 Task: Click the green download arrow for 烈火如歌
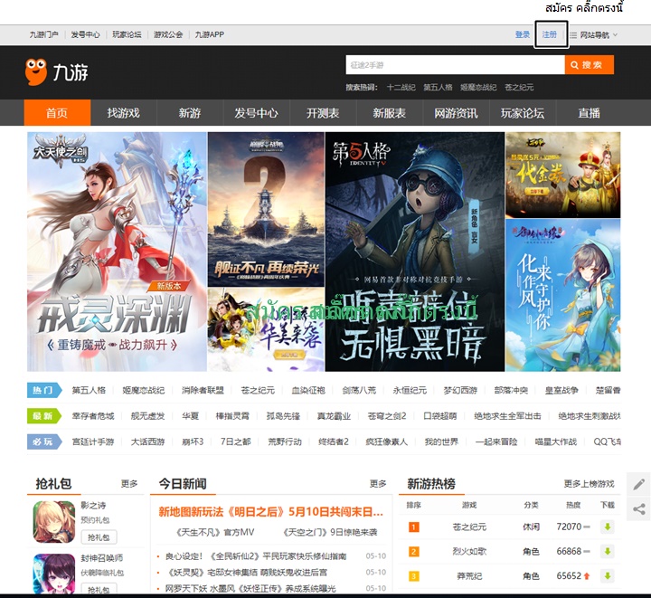tap(608, 552)
